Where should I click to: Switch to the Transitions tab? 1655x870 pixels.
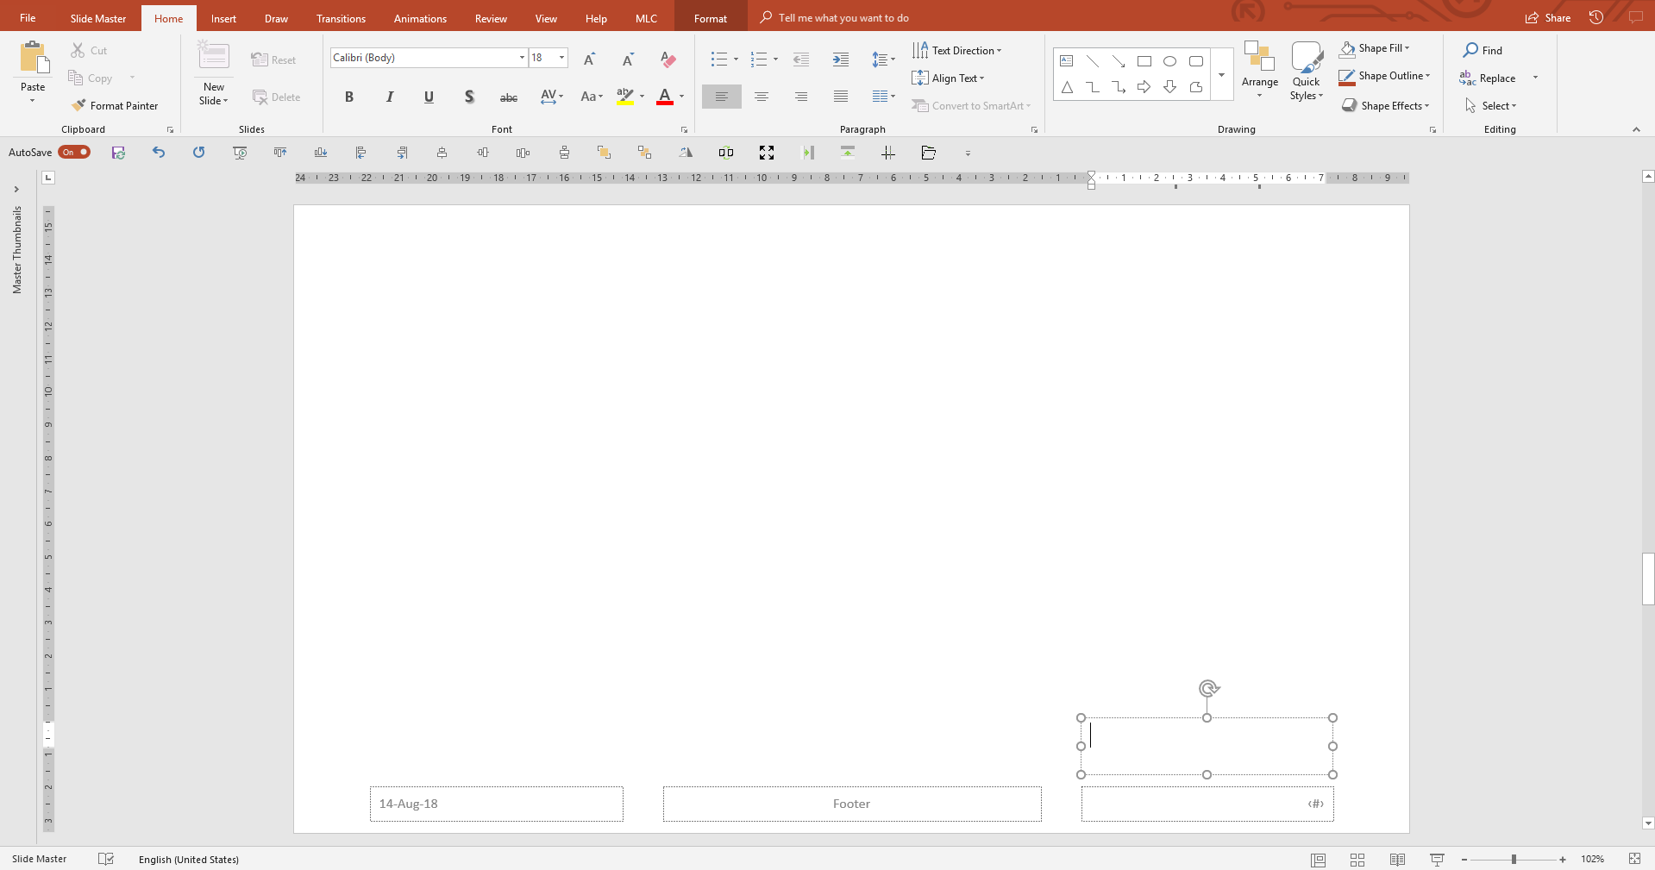coord(341,18)
